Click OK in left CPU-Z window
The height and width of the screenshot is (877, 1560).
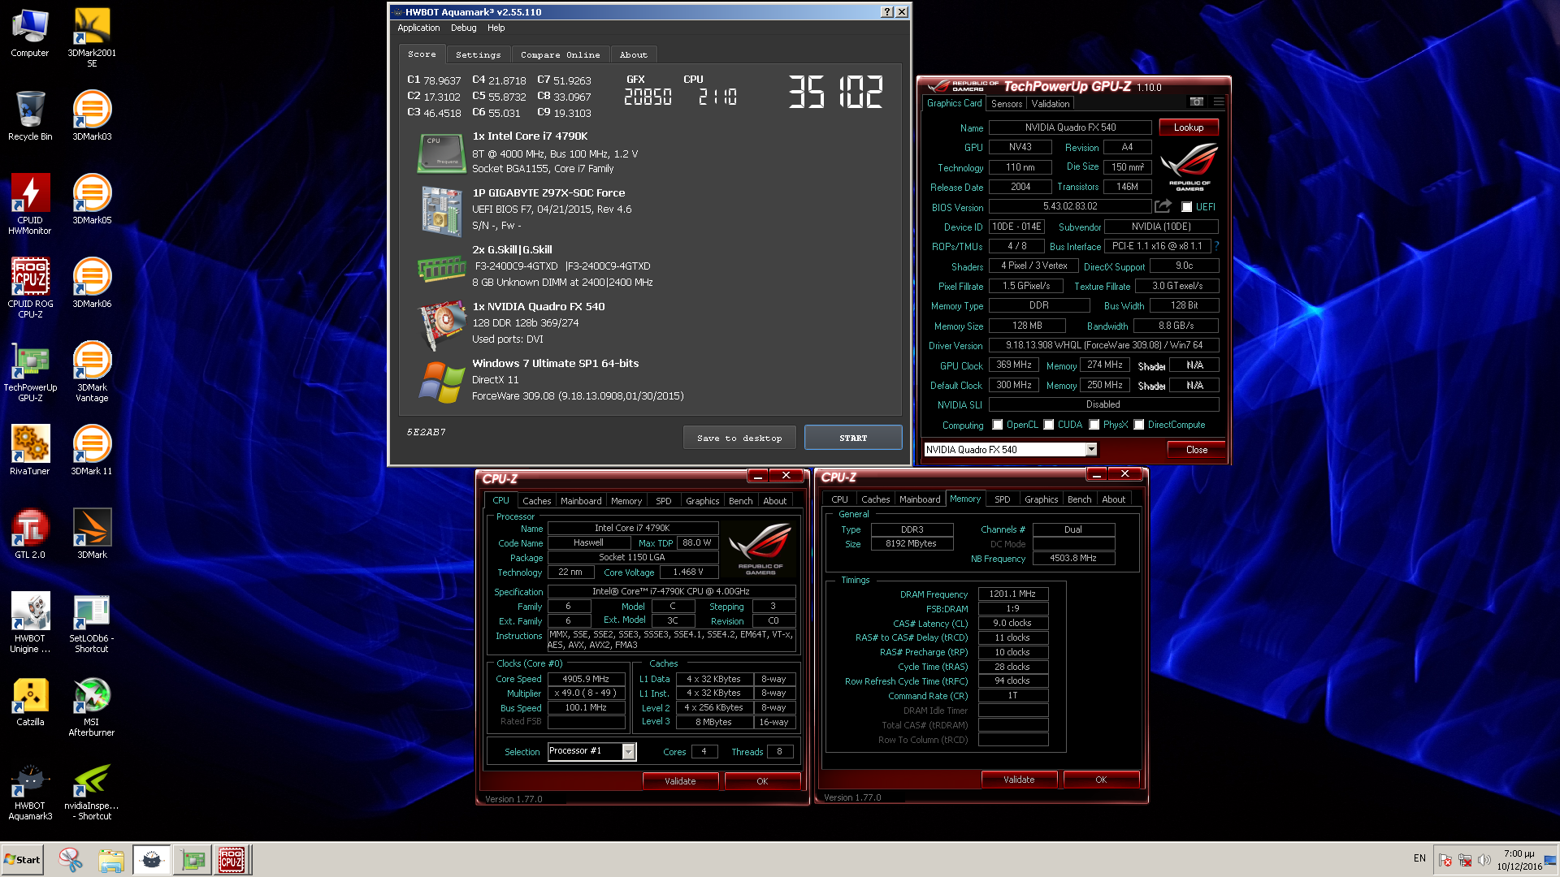point(762,781)
